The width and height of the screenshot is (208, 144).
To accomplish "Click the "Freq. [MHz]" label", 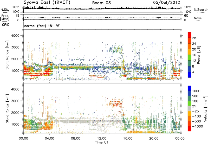I will tap(5, 18).
